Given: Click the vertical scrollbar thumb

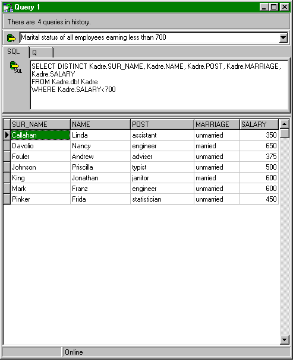Looking at the screenshot, I should [x=284, y=133].
